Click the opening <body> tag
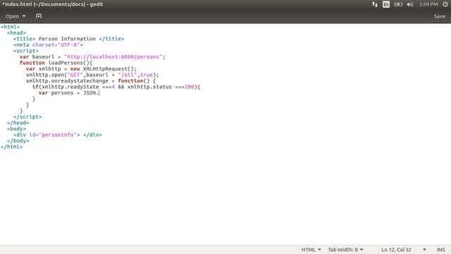This screenshot has width=451, height=254. (17, 128)
